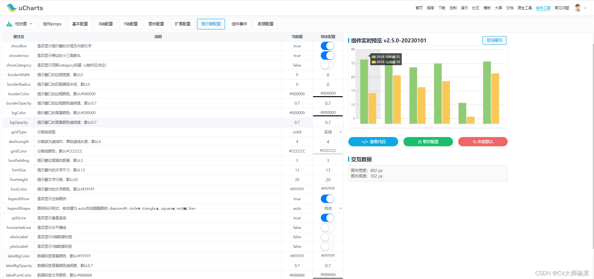Edit the borderColor #000000 value field

click(328, 93)
